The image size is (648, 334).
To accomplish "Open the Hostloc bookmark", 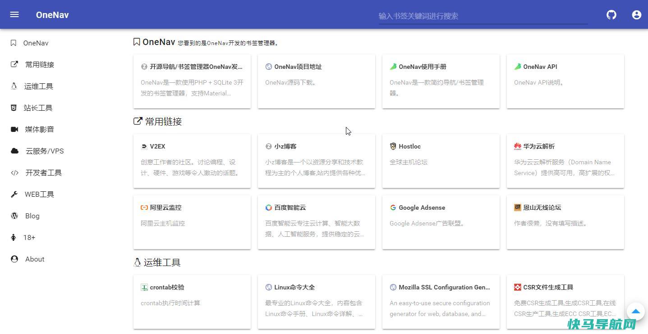I will click(x=441, y=161).
